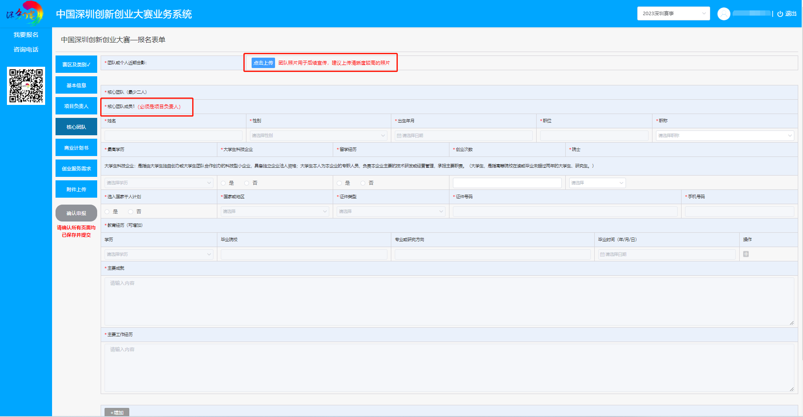803x417 pixels.
Task: Open the 2023深圳赛事 competition selector
Action: (673, 13)
